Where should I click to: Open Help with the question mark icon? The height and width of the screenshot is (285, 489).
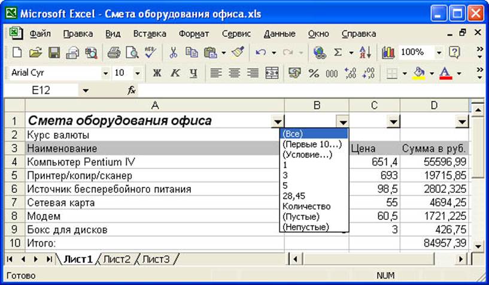454,53
